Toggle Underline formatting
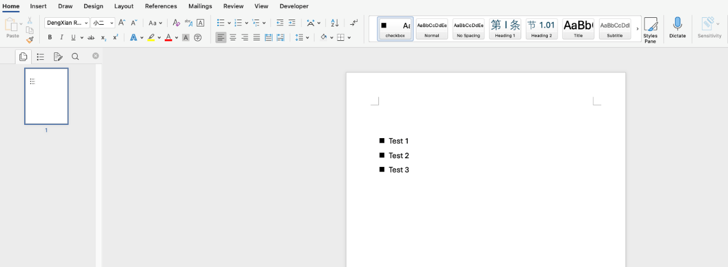The height and width of the screenshot is (267, 728). click(73, 37)
